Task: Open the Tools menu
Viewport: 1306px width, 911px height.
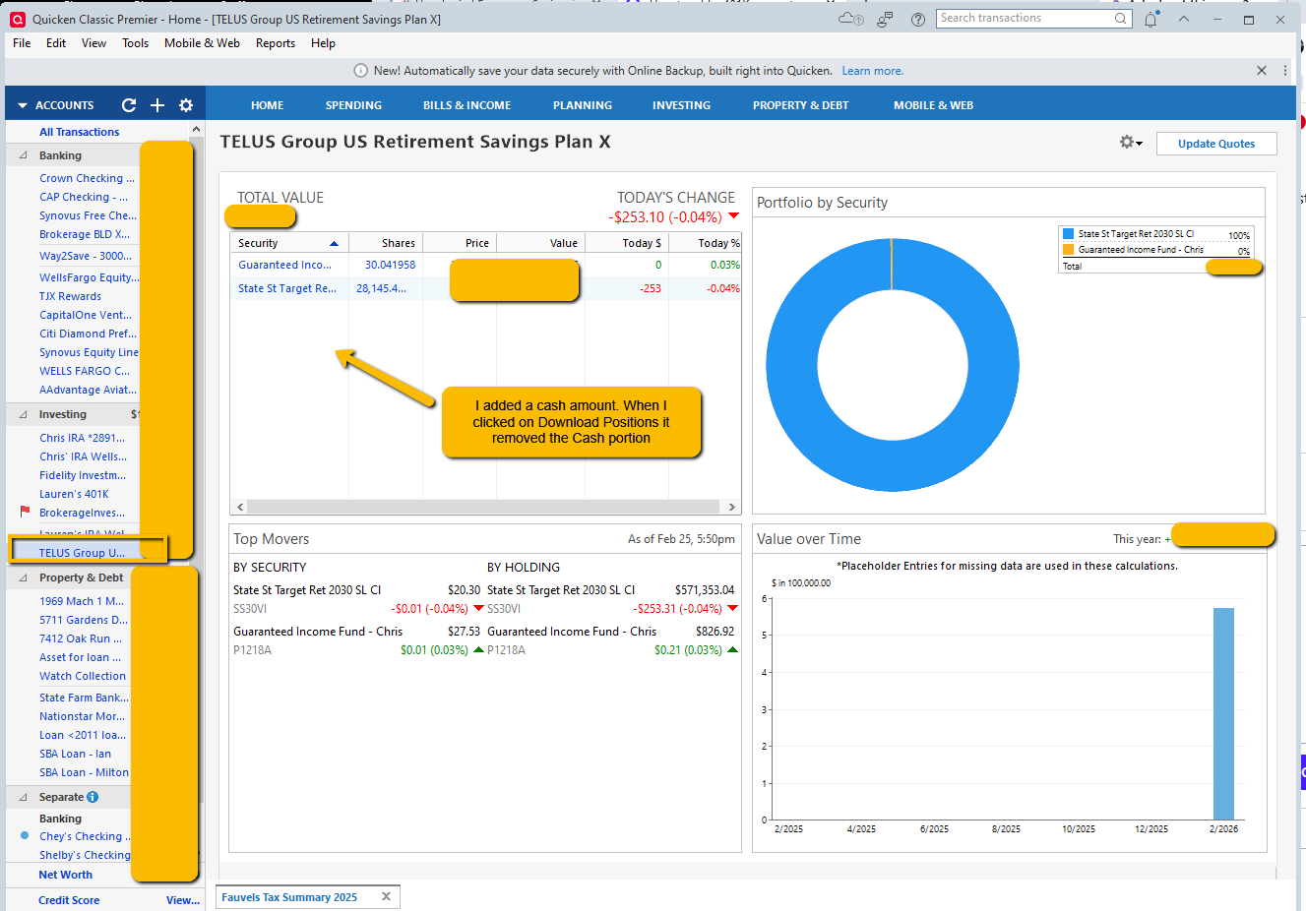Action: point(135,43)
